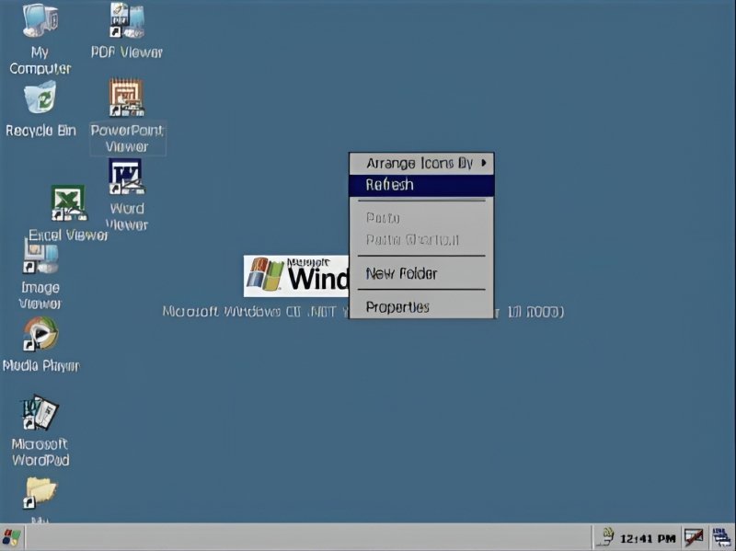The width and height of the screenshot is (736, 551).
Task: Select the Image Viewer shortcut icon
Action: [x=40, y=256]
